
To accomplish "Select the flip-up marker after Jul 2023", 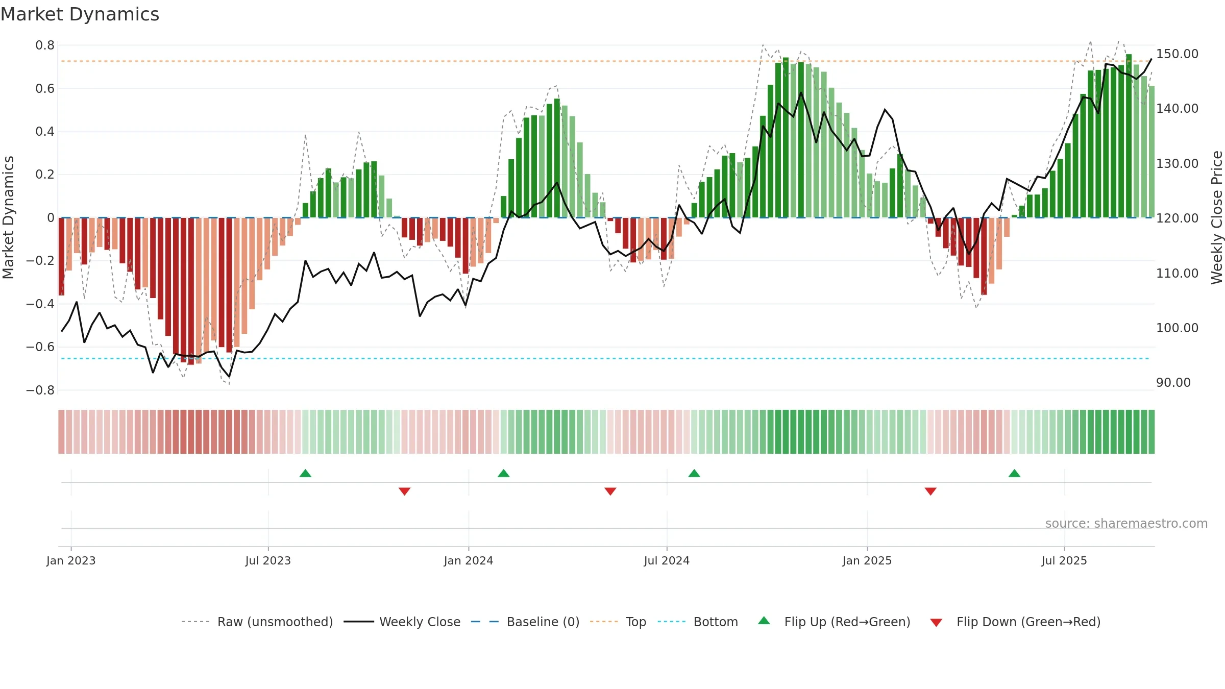I will click(x=305, y=473).
